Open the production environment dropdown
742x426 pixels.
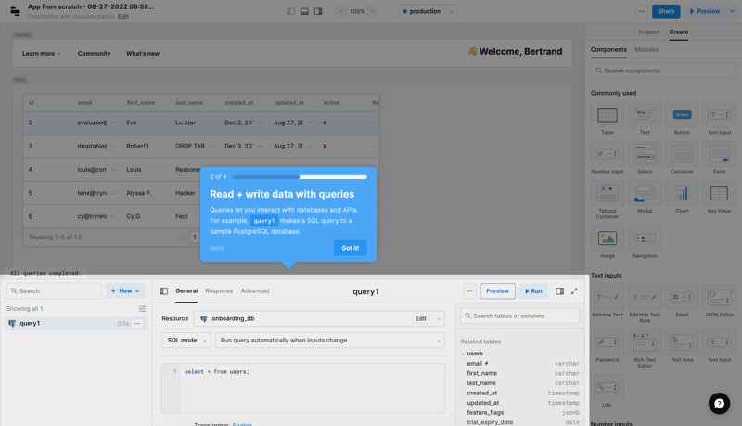(x=428, y=11)
